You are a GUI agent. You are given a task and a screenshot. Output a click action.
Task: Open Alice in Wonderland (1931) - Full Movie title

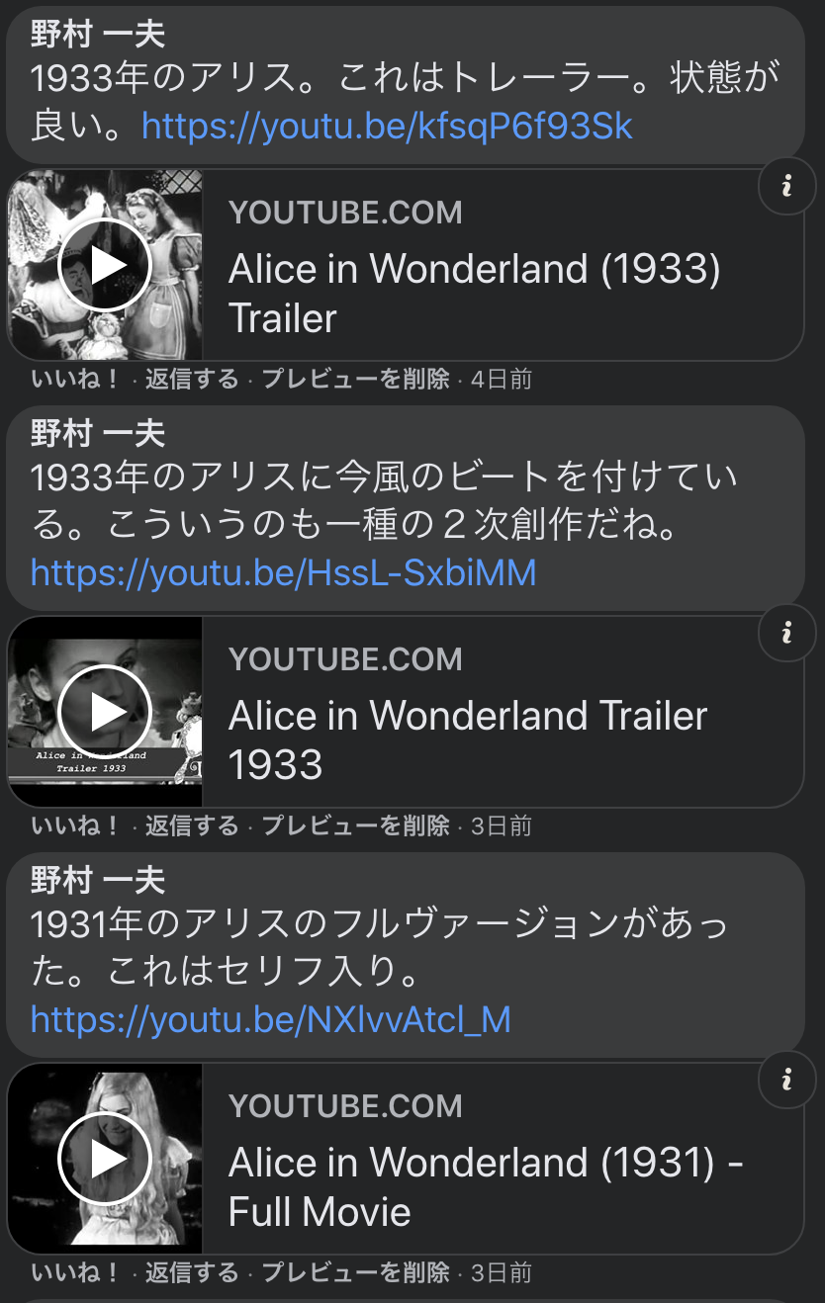[486, 1186]
